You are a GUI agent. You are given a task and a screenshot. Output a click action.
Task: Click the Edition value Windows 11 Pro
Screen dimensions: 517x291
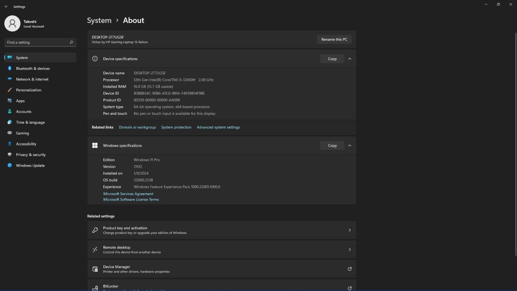click(147, 160)
